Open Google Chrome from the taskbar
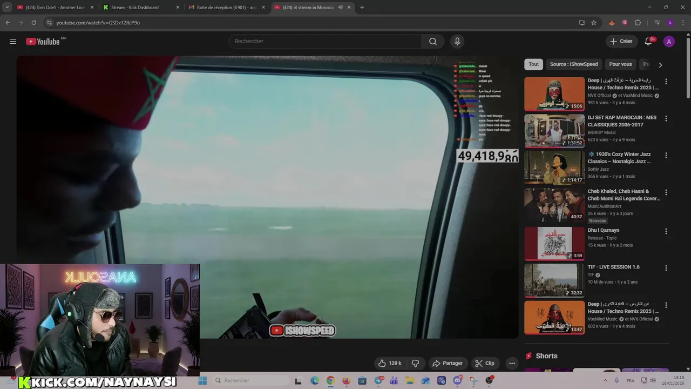691x389 pixels. (330, 380)
